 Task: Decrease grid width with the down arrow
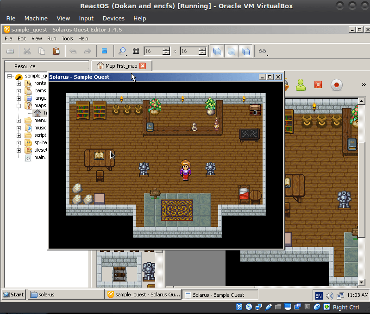point(166,53)
